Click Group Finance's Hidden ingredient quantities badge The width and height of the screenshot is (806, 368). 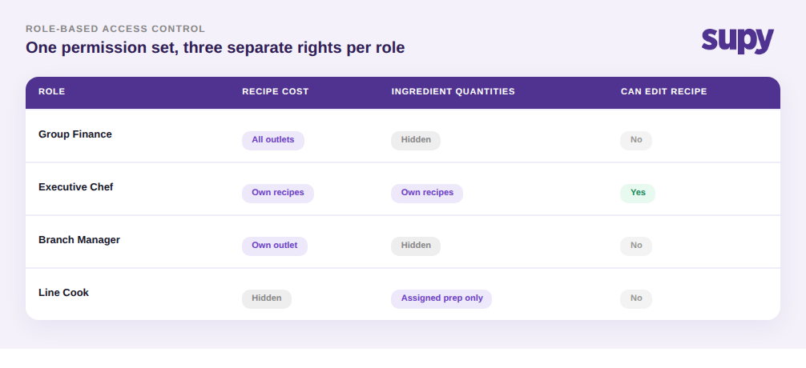[x=416, y=140]
